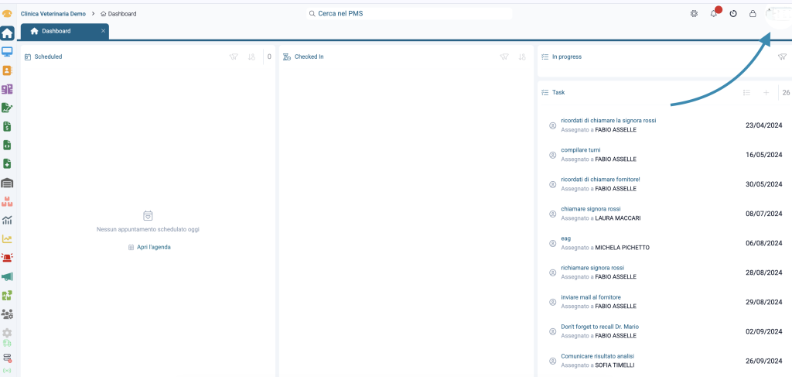Select the Dashboard tab
This screenshot has width=792, height=377.
(x=56, y=31)
